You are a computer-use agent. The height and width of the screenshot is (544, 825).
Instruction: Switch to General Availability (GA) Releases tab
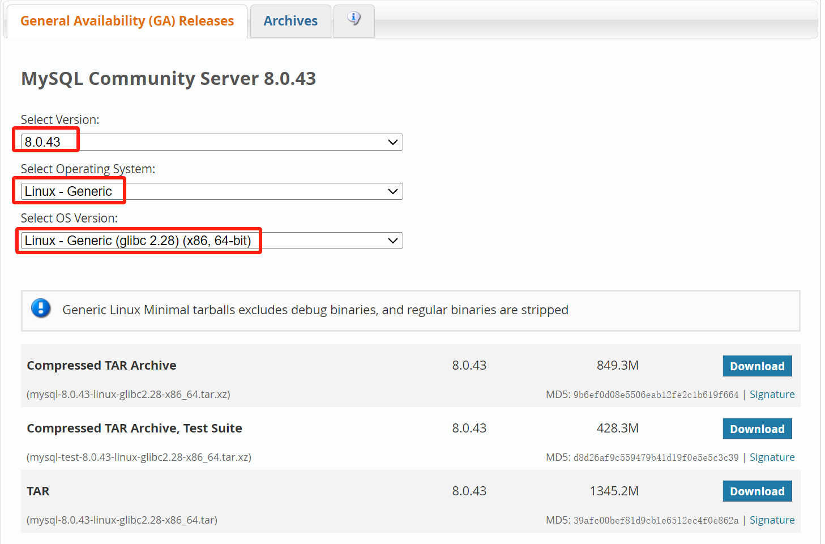coord(127,21)
